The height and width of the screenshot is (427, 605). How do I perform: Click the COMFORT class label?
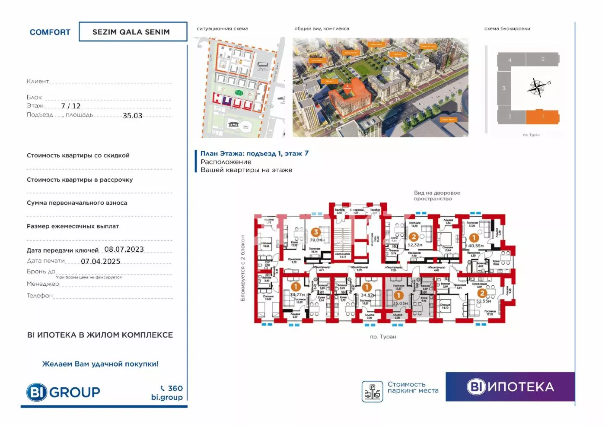[50, 32]
